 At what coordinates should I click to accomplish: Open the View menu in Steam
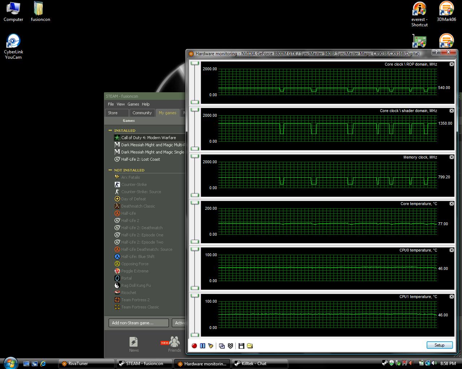(x=121, y=104)
